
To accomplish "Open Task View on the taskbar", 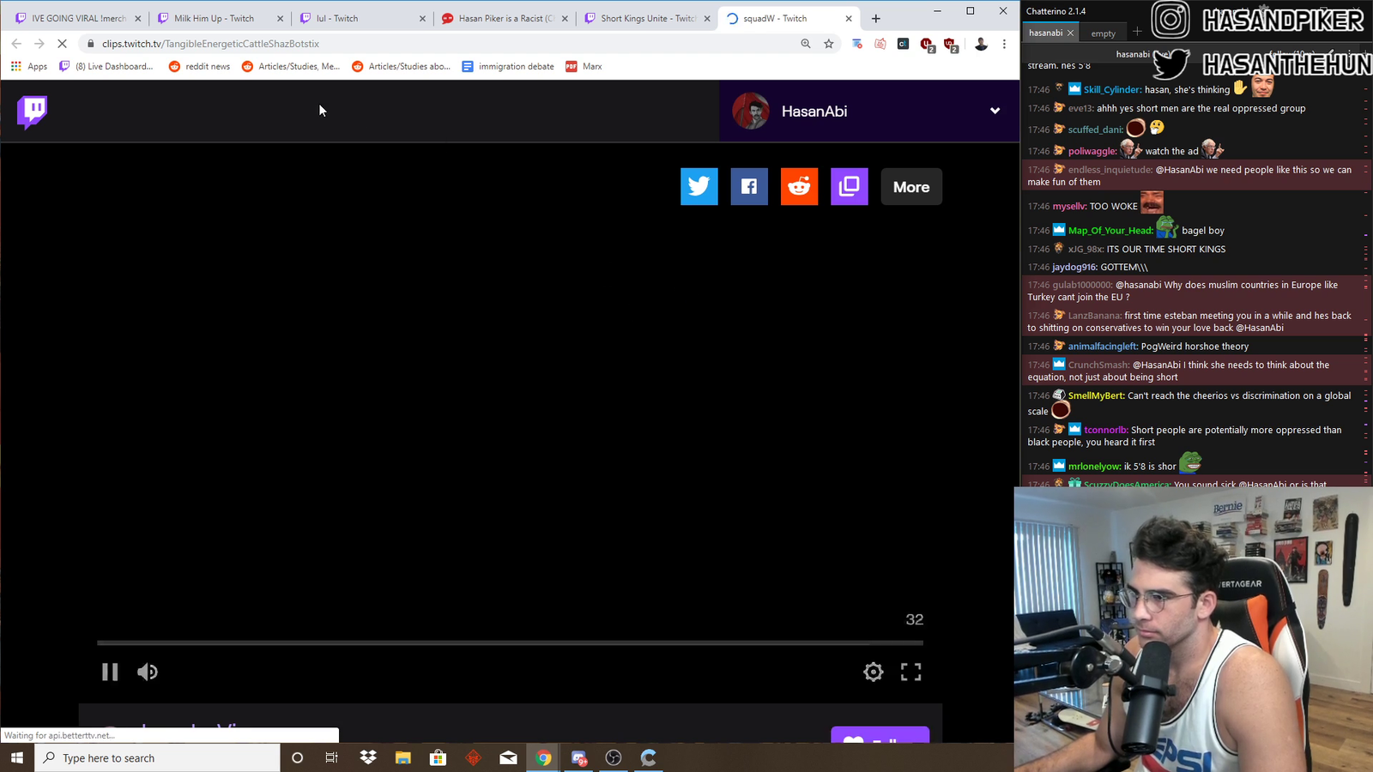I will click(x=332, y=757).
